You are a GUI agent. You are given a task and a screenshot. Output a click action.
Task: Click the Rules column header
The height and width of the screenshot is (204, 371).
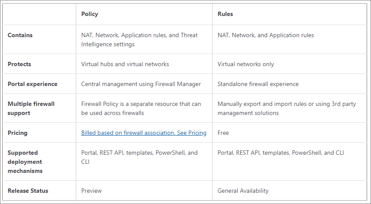click(x=225, y=14)
